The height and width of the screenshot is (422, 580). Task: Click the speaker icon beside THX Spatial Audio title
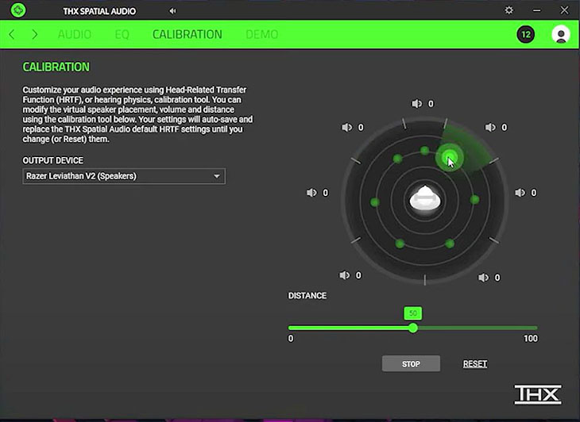[172, 11]
